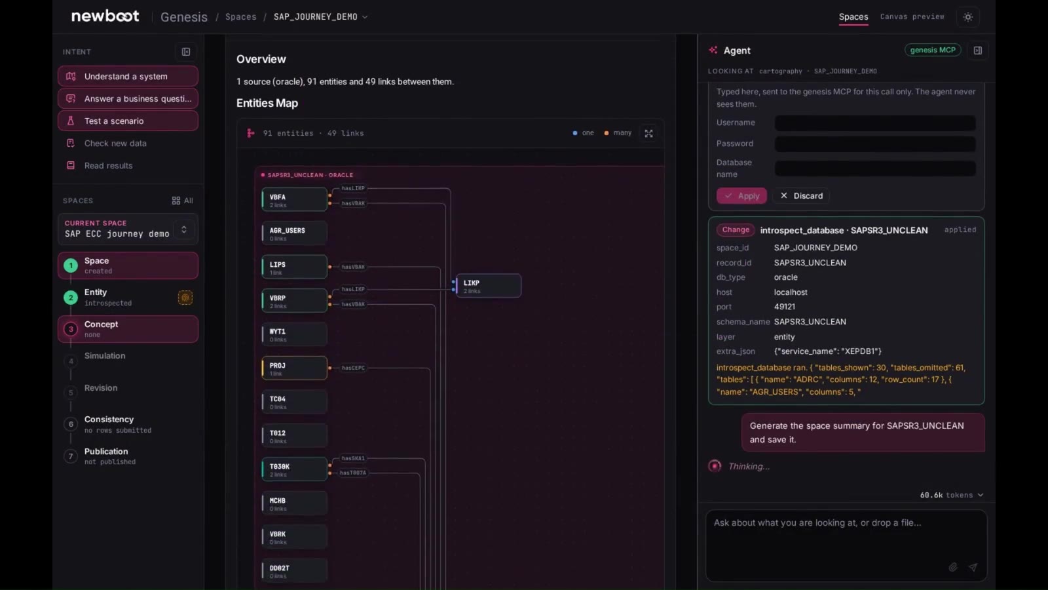This screenshot has height=590, width=1048.
Task: Click the Spaces breadcrumb link
Action: click(241, 17)
